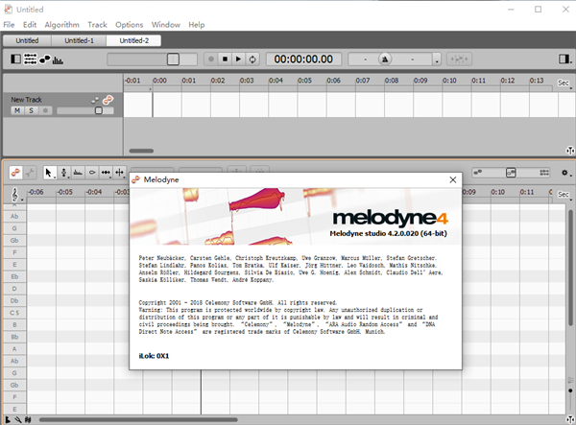Click gray blobs reference icon on New Track
Image resolution: width=576 pixels, height=425 pixels.
coord(95,100)
